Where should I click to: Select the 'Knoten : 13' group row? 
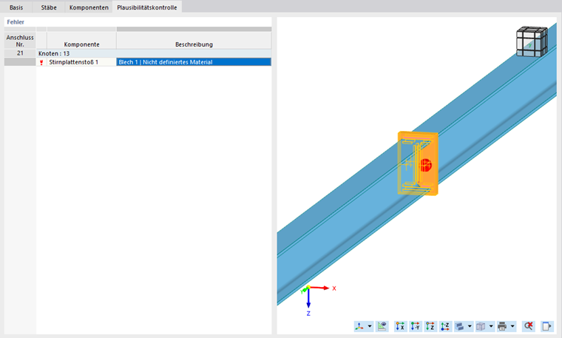point(154,53)
